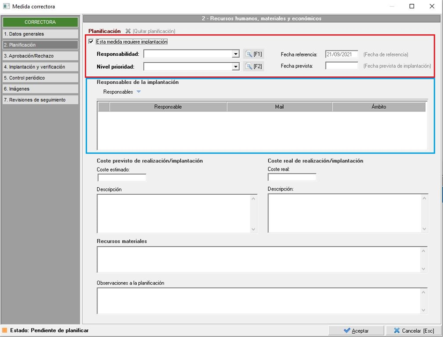Click the Medida correctora window title icon
The height and width of the screenshot is (337, 443).
tap(7, 7)
